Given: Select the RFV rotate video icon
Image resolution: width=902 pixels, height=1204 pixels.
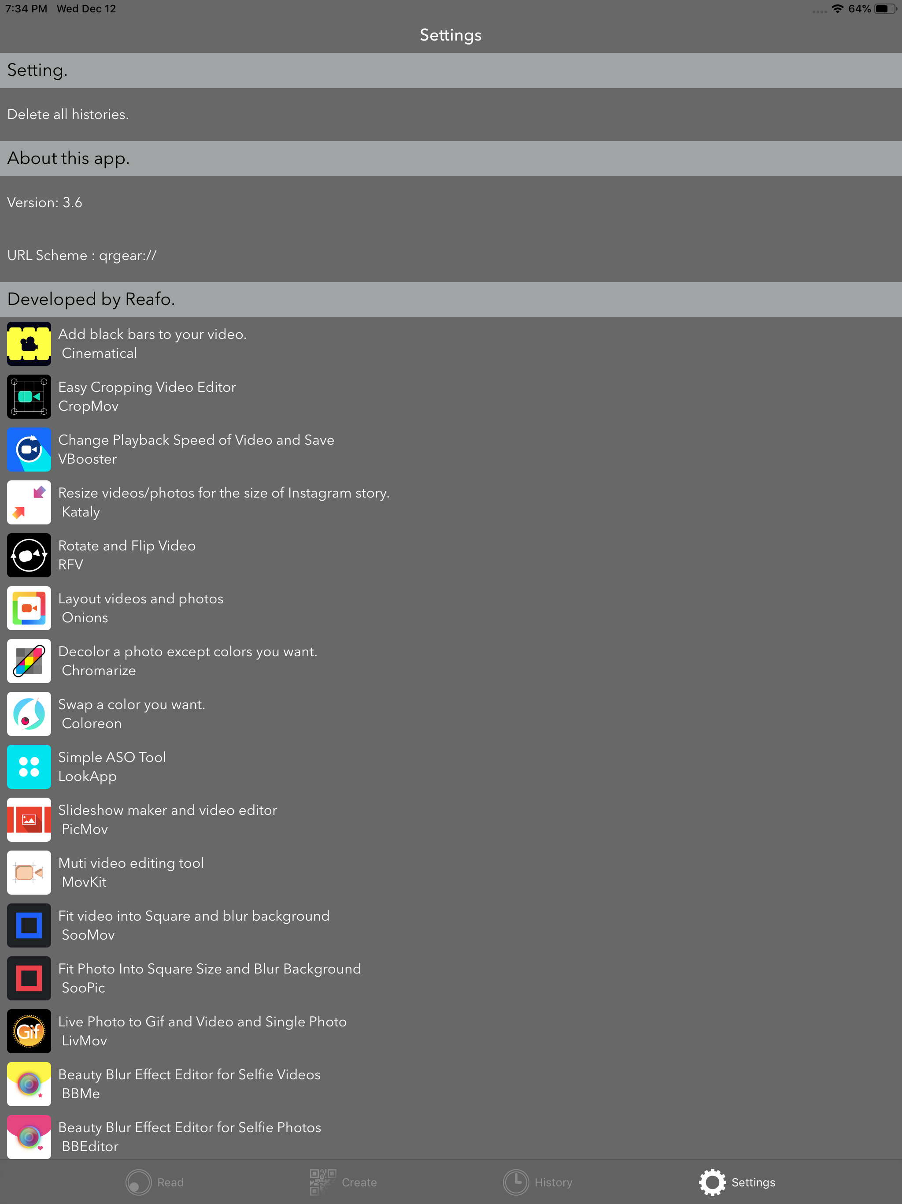Looking at the screenshot, I should (29, 555).
